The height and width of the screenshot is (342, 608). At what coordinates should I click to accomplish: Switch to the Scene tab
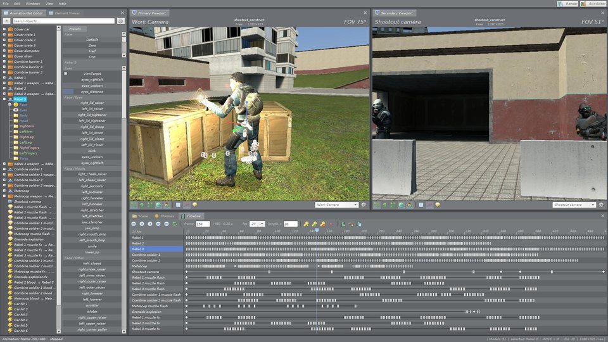141,216
